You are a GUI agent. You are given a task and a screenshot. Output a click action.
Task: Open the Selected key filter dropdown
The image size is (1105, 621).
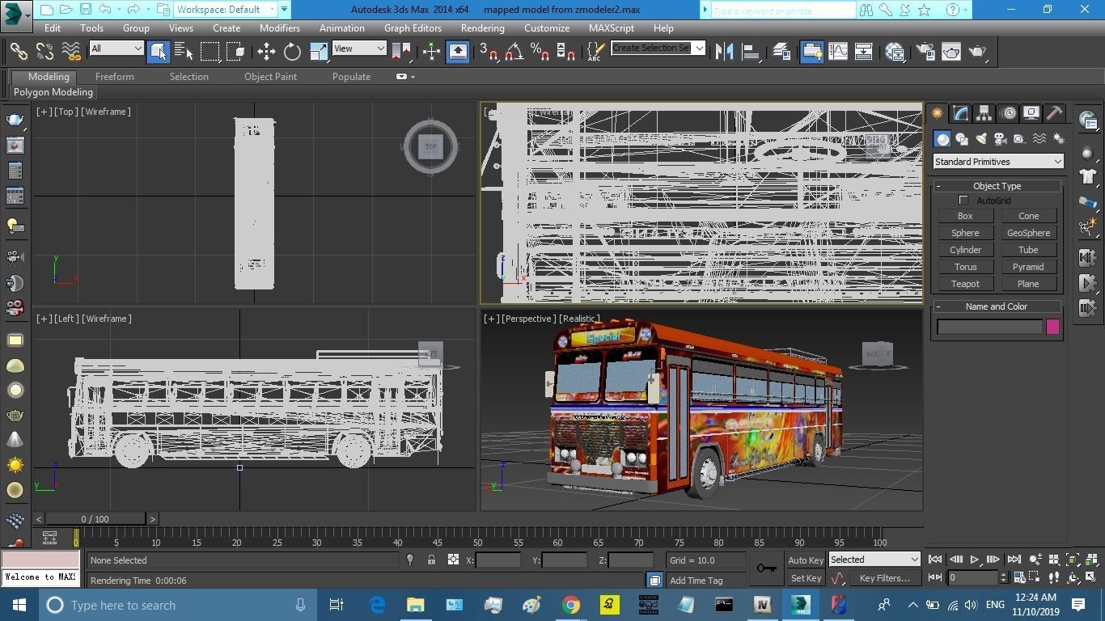(x=874, y=560)
